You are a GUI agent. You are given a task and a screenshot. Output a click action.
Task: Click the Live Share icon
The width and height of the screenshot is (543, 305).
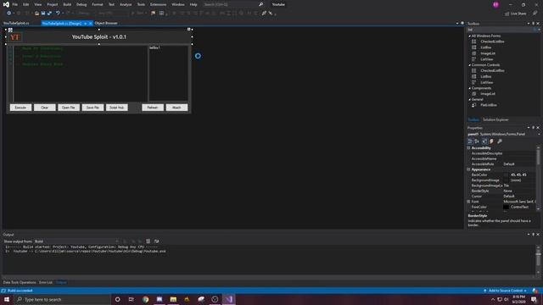tap(507, 14)
